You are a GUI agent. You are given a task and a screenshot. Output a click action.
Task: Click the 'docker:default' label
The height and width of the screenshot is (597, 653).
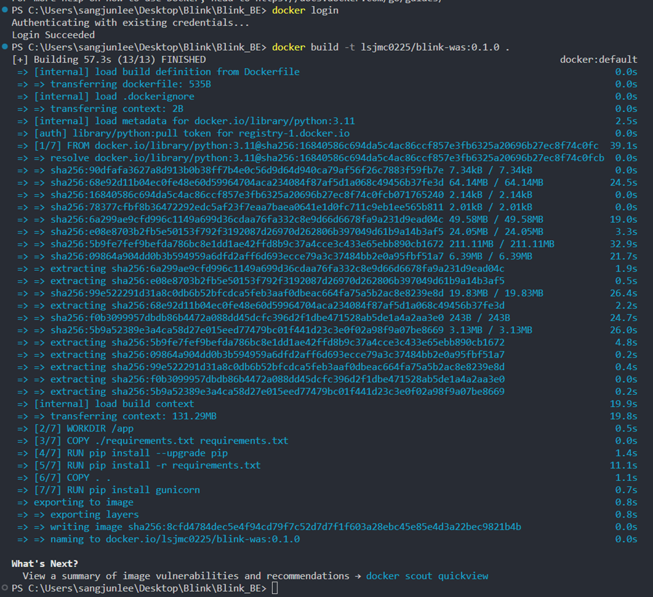pyautogui.click(x=598, y=59)
